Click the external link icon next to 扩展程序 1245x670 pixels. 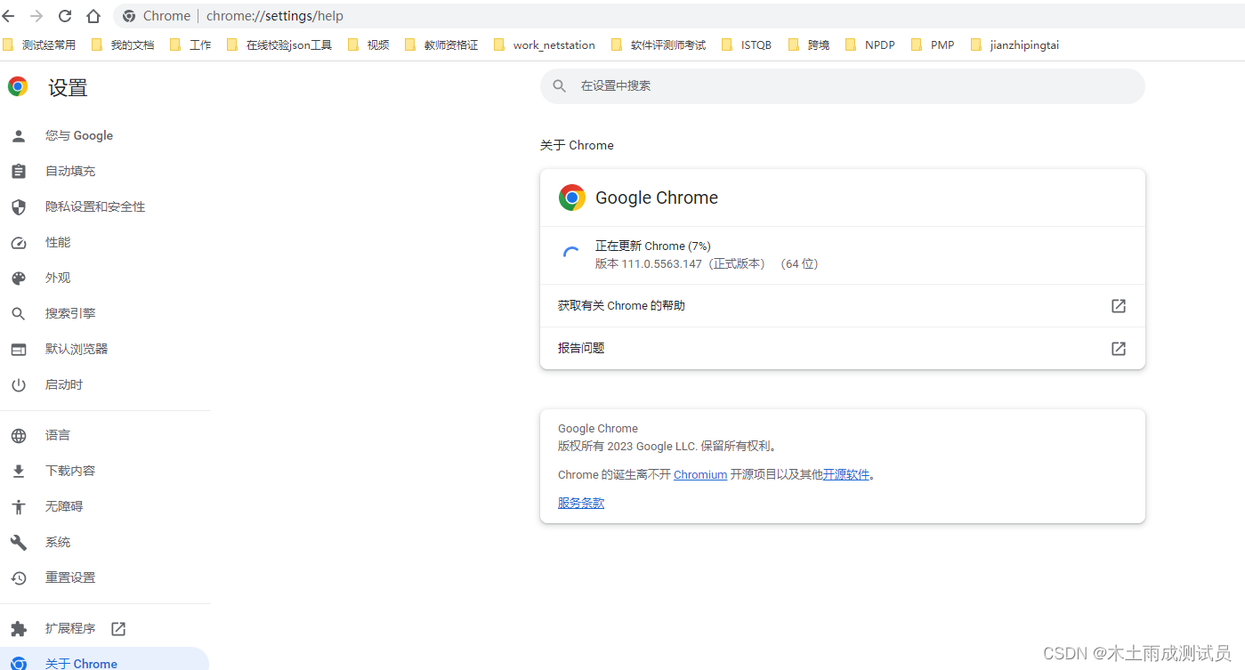click(118, 628)
